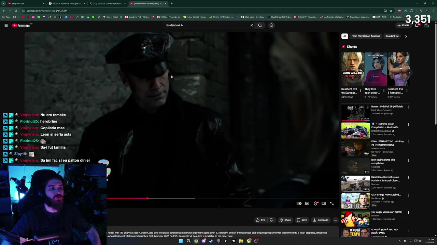Open the YouTube guide hamburger menu

coord(6,25)
